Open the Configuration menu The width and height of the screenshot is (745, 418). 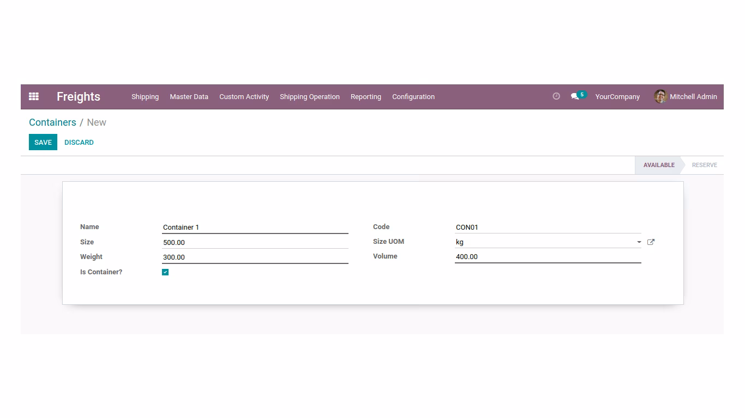click(413, 97)
